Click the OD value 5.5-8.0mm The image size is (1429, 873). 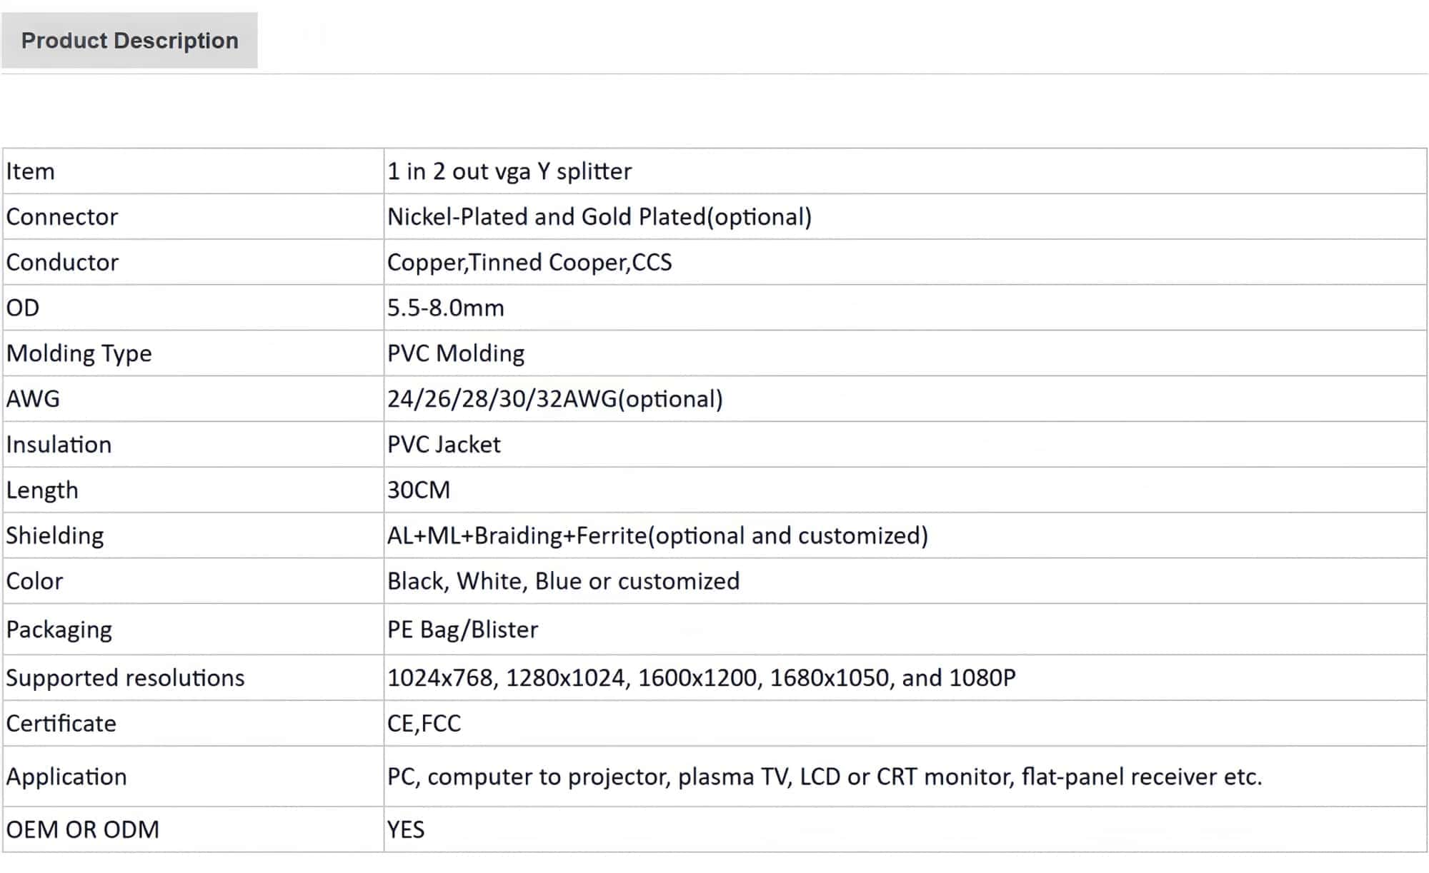tap(446, 308)
